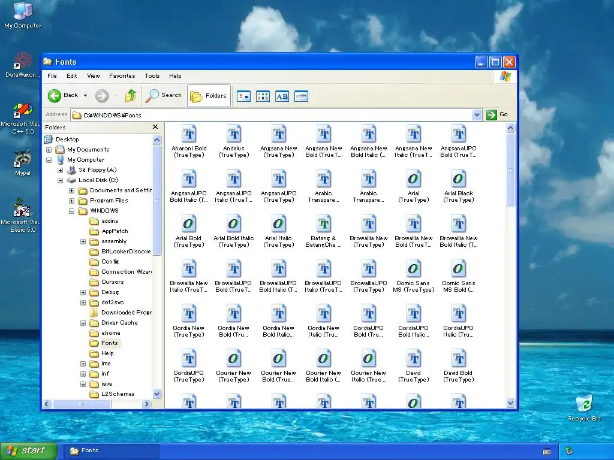
Task: Expand Program Files folder node
Action: coord(72,201)
